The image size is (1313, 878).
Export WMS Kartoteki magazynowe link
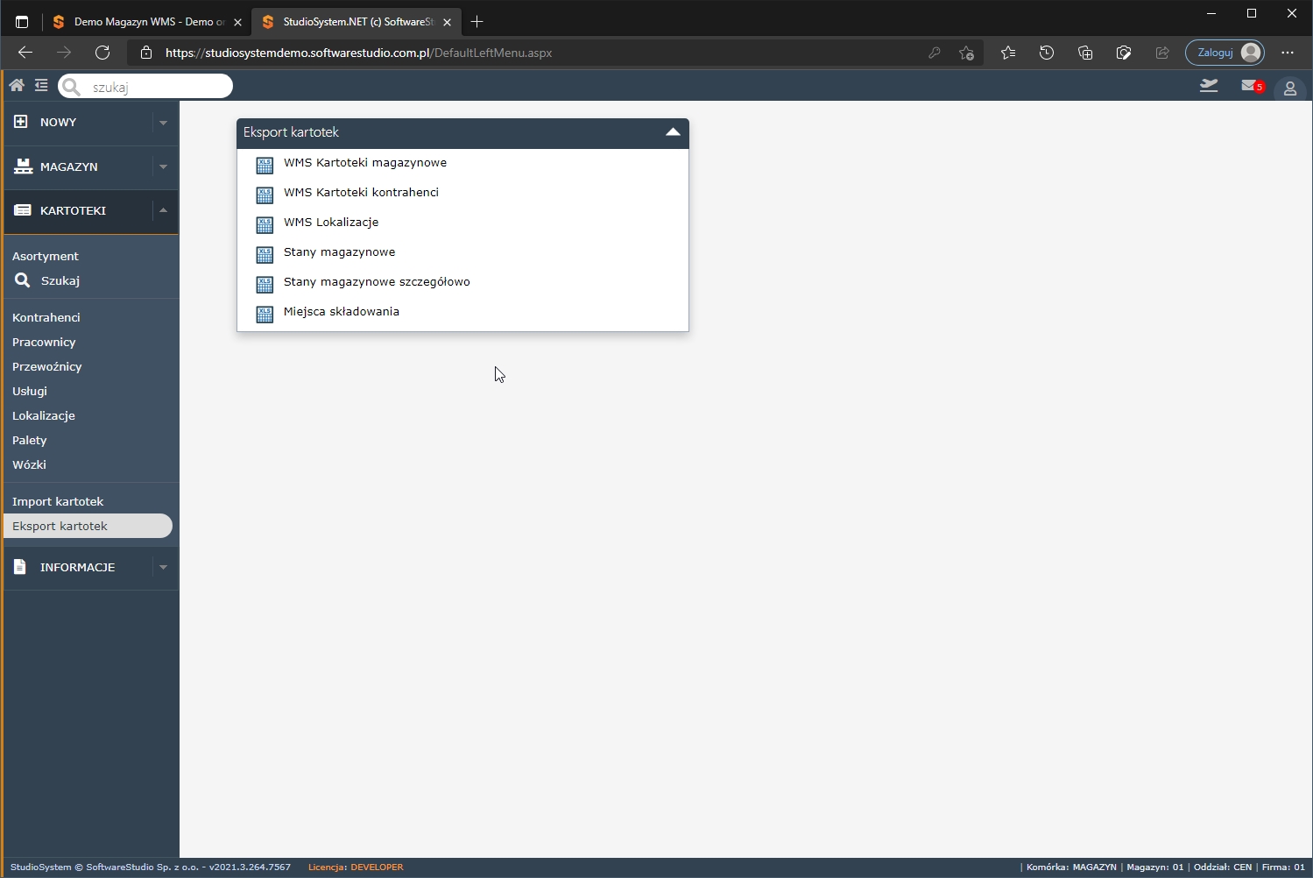coord(365,163)
